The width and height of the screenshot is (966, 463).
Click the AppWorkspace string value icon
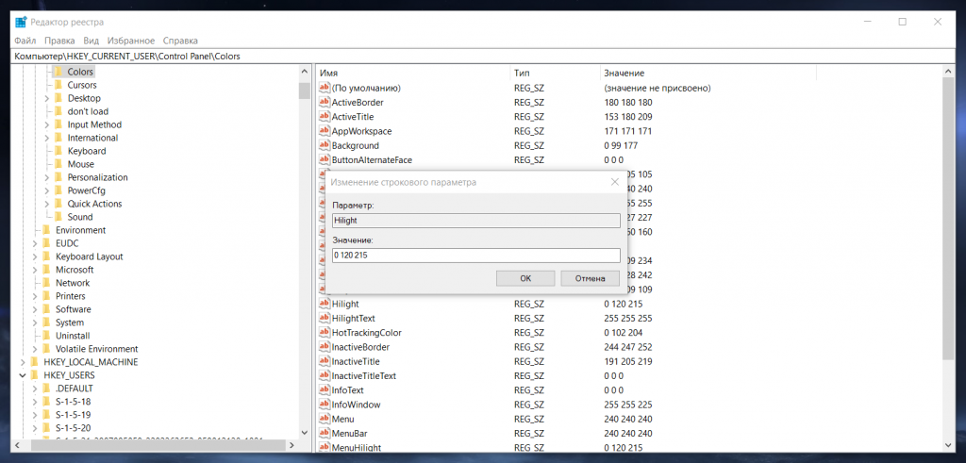point(325,131)
